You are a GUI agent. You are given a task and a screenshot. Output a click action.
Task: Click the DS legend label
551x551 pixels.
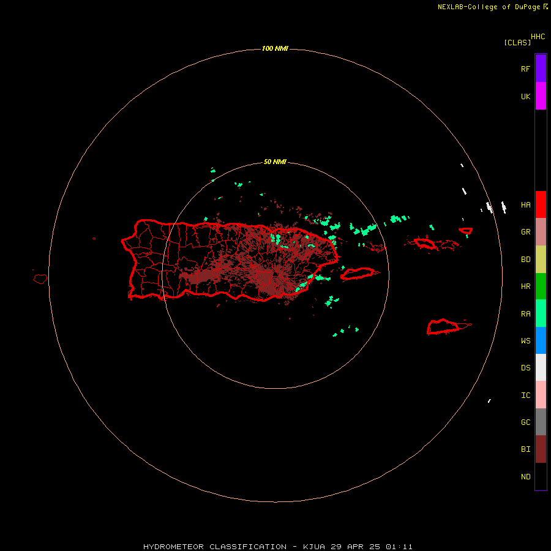pos(525,368)
